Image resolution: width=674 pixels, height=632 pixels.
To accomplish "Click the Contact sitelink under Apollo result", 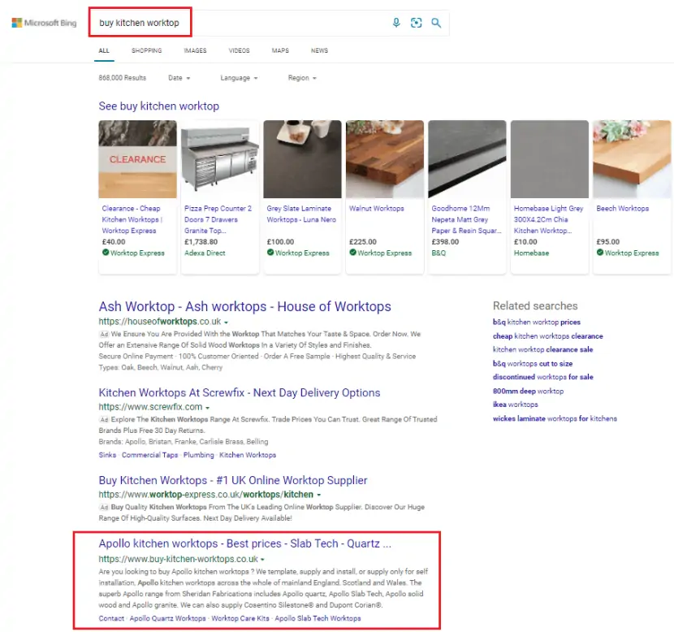I will click(x=111, y=619).
